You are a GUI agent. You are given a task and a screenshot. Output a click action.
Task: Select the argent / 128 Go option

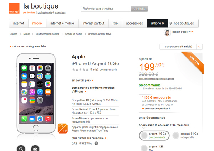pos(152,148)
